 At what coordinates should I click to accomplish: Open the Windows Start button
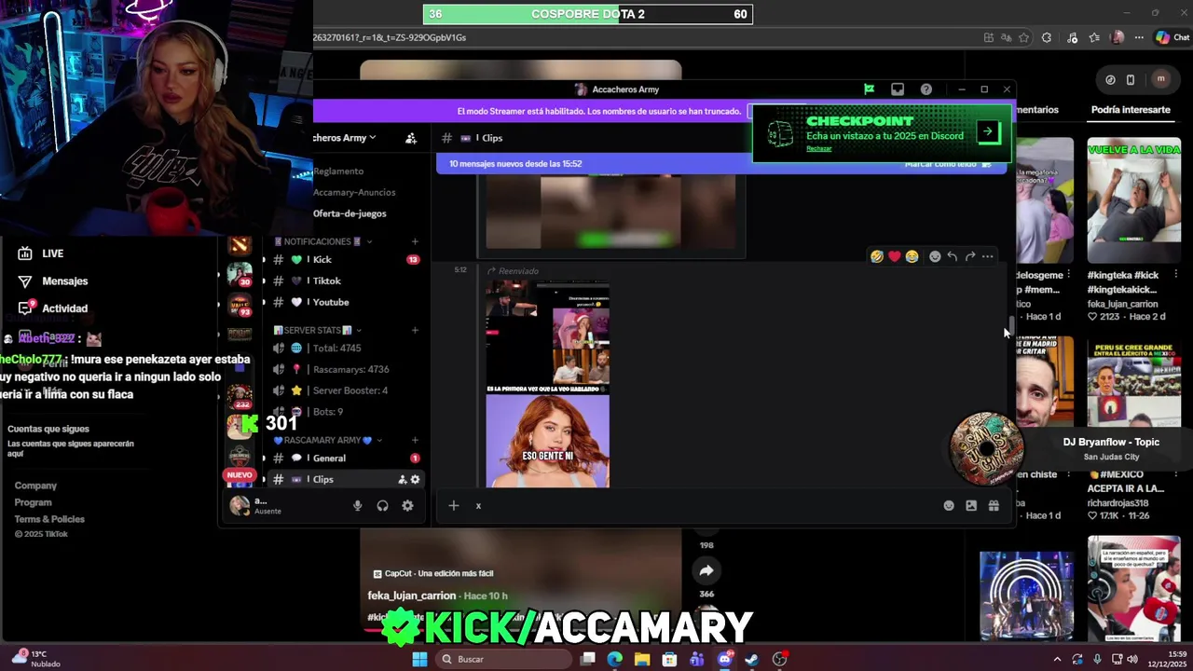point(419,659)
